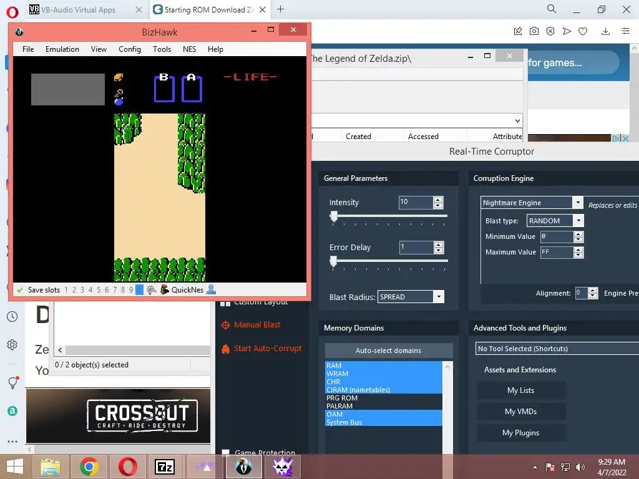
Task: Click the lightbulb sidebar icon in Opera
Action: 13,382
